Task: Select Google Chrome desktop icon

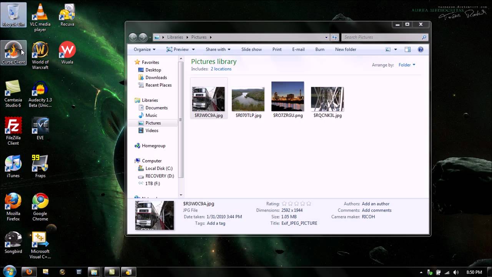Action: (40, 207)
